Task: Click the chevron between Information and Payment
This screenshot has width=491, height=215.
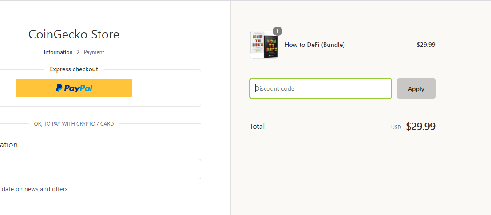Action: pos(78,52)
